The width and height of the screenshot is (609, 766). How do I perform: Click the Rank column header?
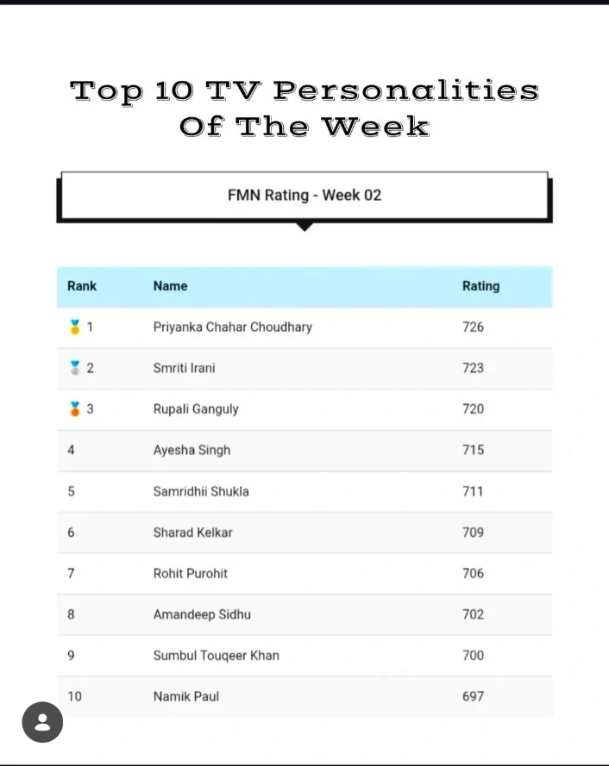pyautogui.click(x=82, y=286)
